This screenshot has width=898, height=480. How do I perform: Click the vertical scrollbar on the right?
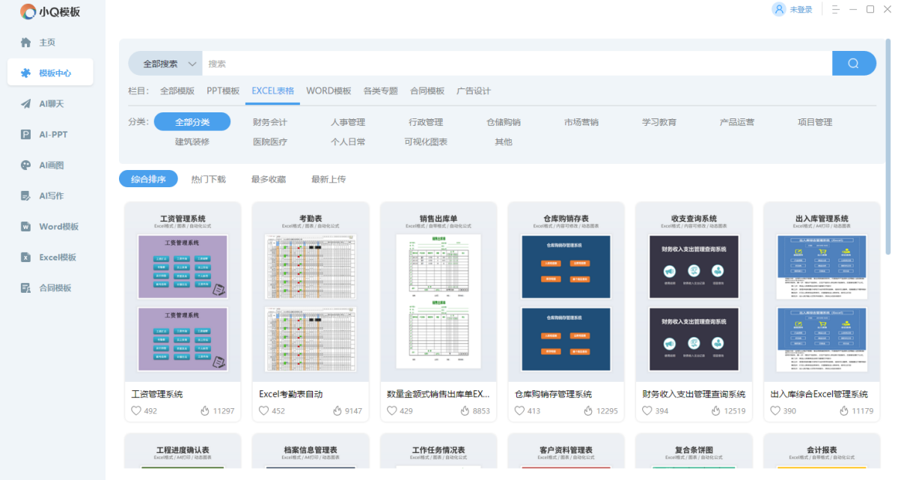point(888,150)
